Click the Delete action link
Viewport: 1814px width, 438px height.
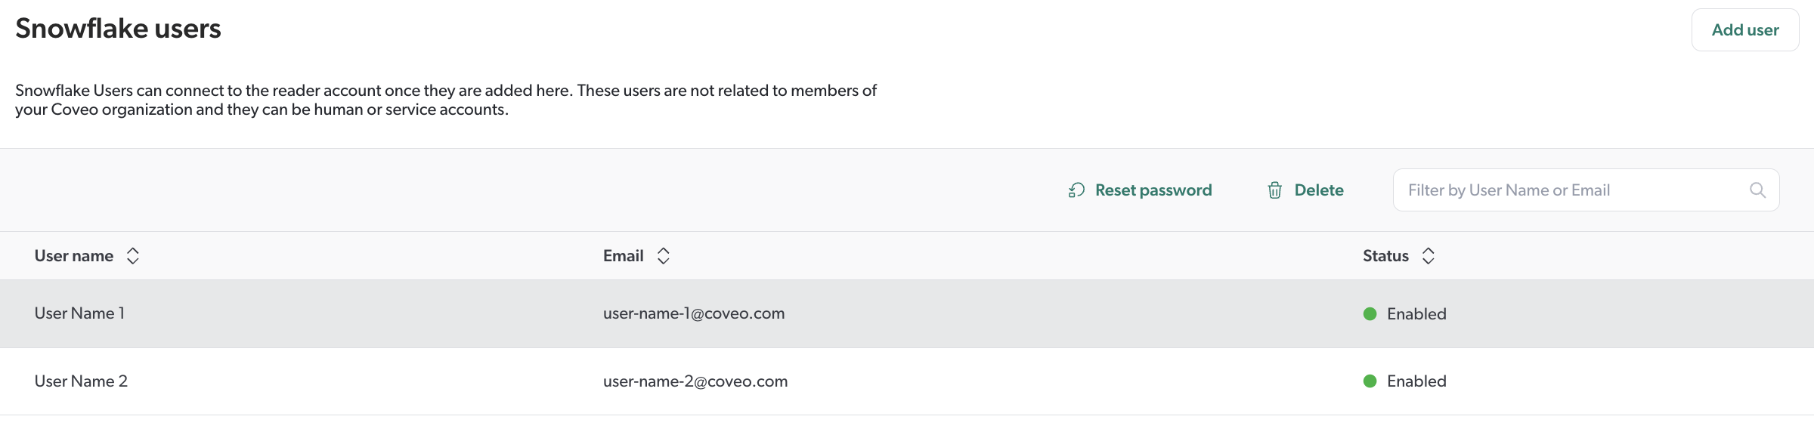pyautogui.click(x=1318, y=190)
